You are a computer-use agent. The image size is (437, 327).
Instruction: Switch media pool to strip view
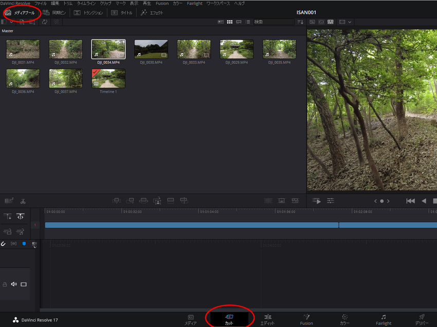[x=239, y=22]
